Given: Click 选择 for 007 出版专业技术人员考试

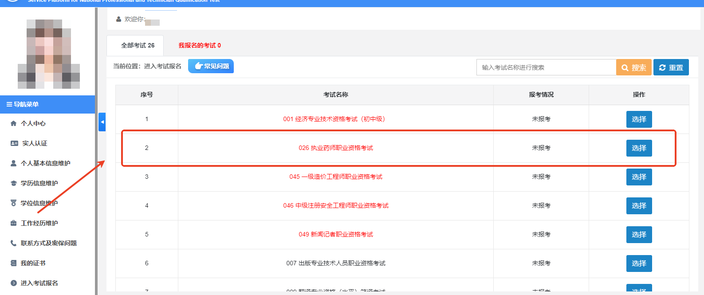Looking at the screenshot, I should (x=639, y=264).
